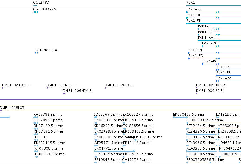
Task: Select EST EK159162.5prime
Action: coord(124,134)
